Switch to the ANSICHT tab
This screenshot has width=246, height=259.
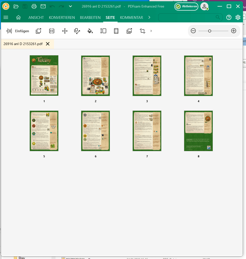(36, 18)
